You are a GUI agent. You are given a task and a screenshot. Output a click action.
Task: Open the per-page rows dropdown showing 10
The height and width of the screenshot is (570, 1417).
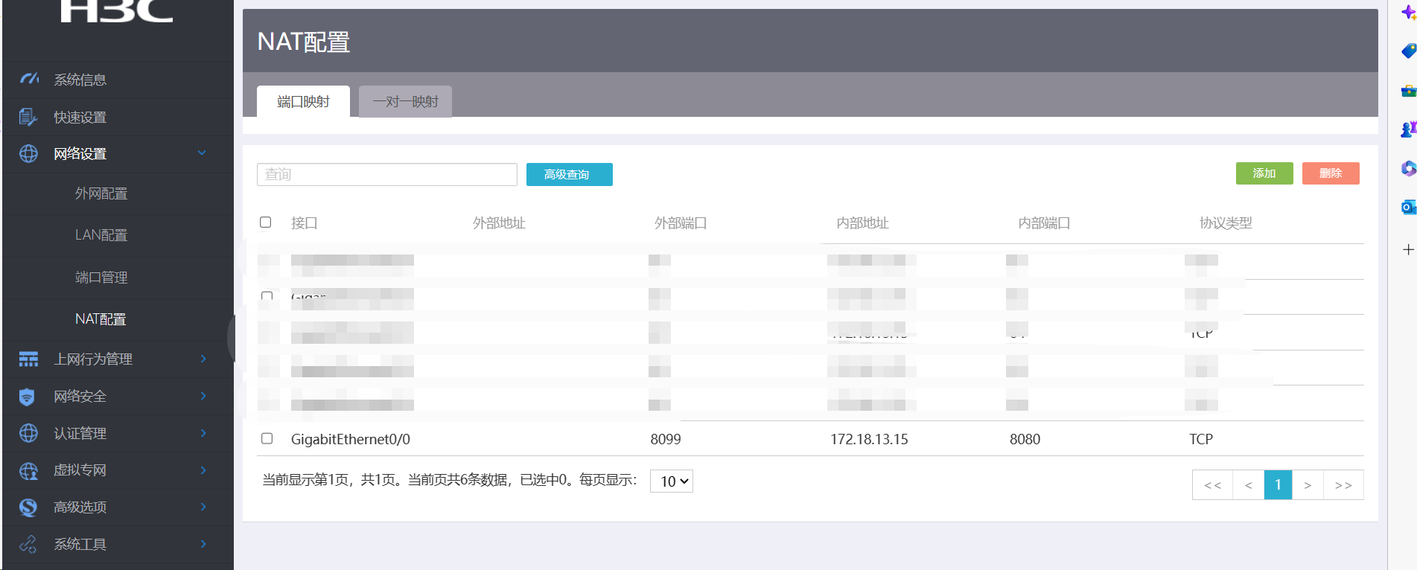pyautogui.click(x=672, y=481)
